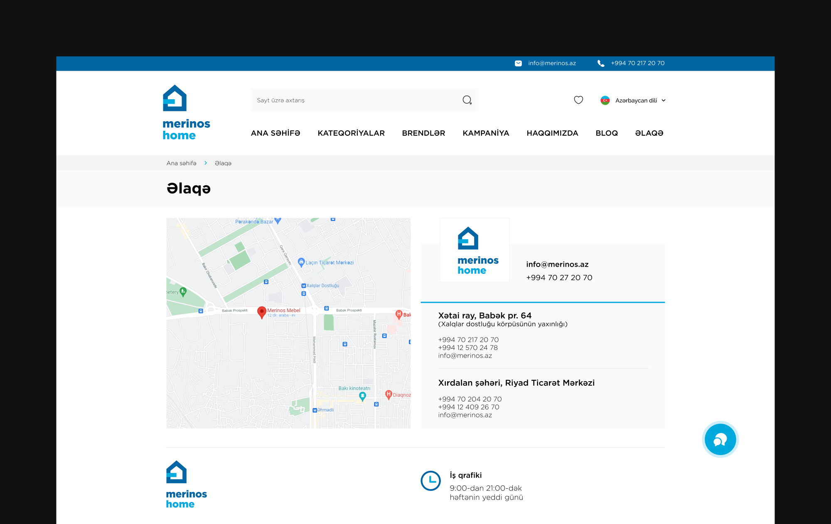Click info@merinos.az under Xırdalan address
The height and width of the screenshot is (524, 831).
point(465,415)
